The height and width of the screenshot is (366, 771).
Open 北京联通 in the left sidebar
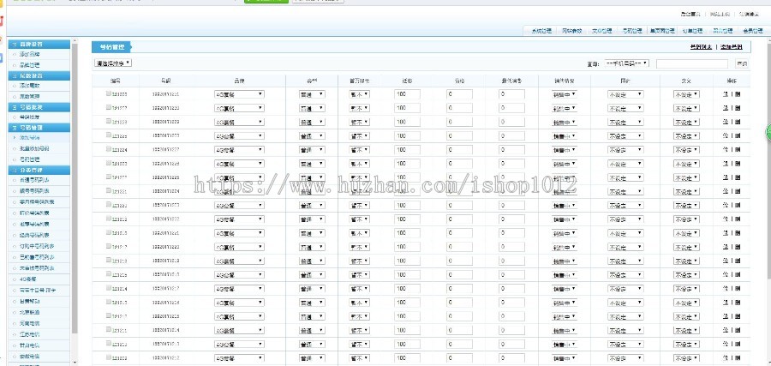coord(29,312)
